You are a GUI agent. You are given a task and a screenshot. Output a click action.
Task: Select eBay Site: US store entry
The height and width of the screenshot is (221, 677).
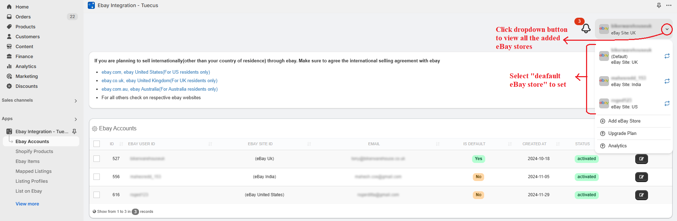pos(624,107)
